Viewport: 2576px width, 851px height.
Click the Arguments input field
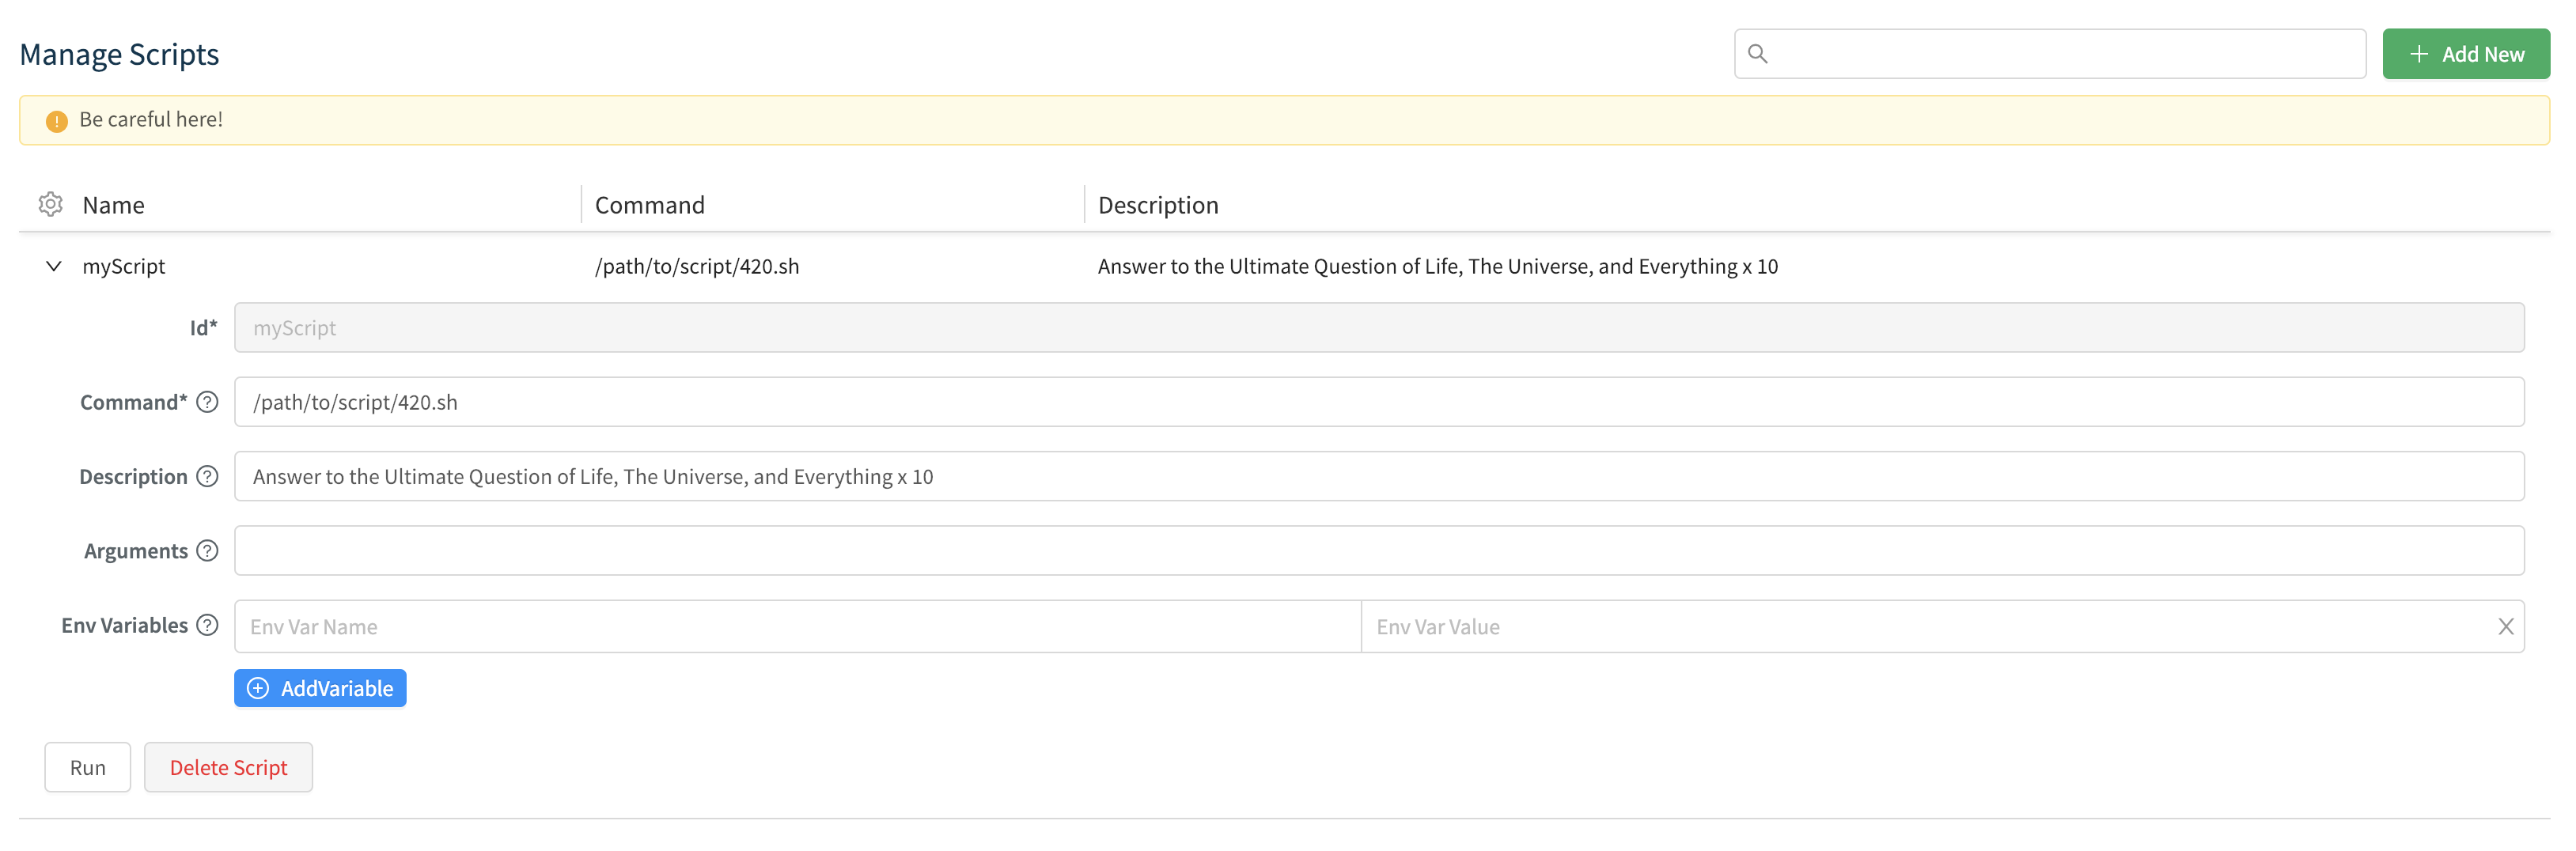pos(1000,550)
